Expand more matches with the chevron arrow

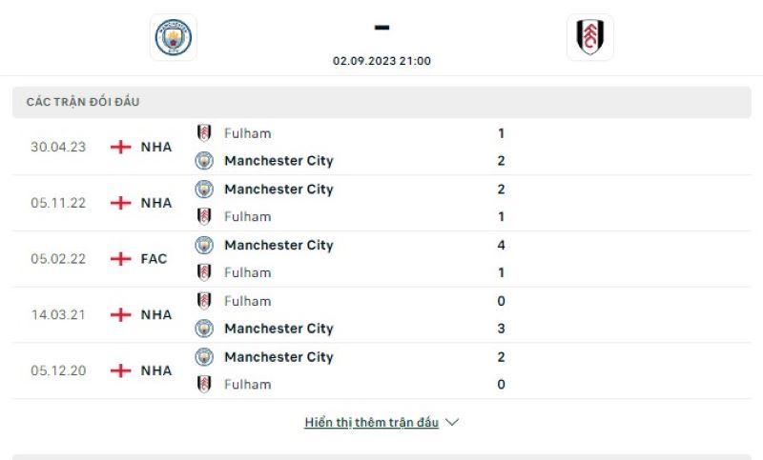pos(452,422)
